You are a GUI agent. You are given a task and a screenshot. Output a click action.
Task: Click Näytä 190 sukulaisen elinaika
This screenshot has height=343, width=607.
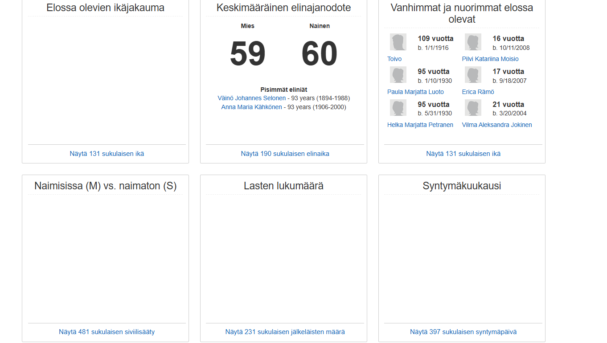point(285,154)
